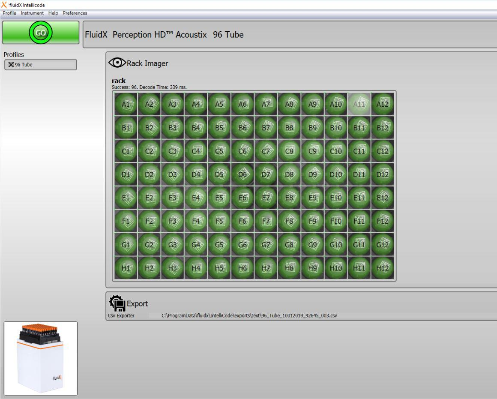
Task: Select tube well E4
Action: [196, 198]
